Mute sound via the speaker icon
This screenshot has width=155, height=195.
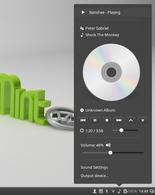point(108,145)
